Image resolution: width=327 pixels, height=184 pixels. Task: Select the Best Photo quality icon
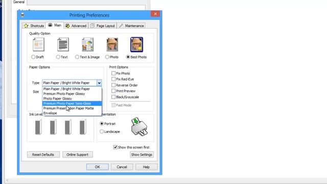136,44
